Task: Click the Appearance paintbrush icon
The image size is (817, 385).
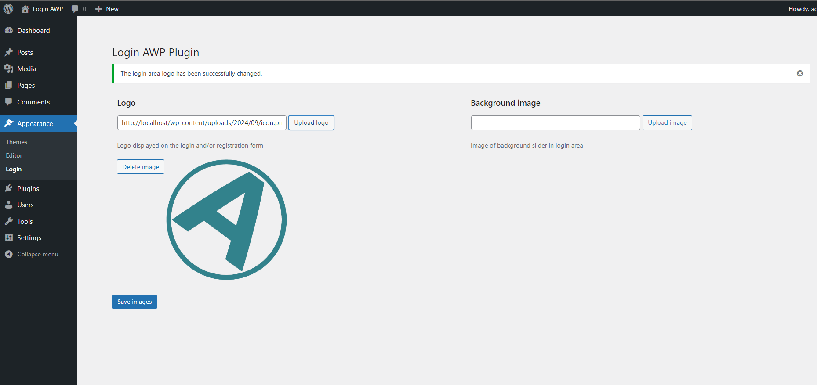Action: 9,123
